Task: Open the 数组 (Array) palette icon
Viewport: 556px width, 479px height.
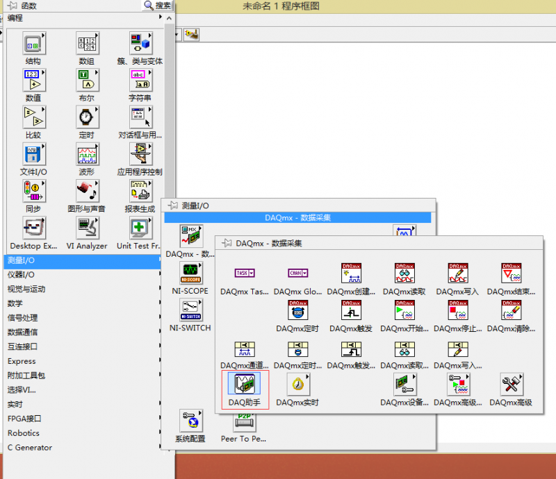Action: coord(88,43)
